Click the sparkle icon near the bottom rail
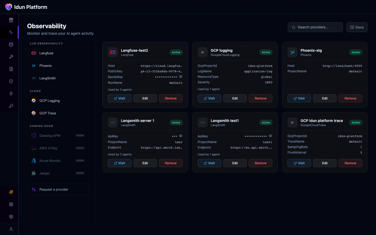The image size is (376, 235). [11, 192]
